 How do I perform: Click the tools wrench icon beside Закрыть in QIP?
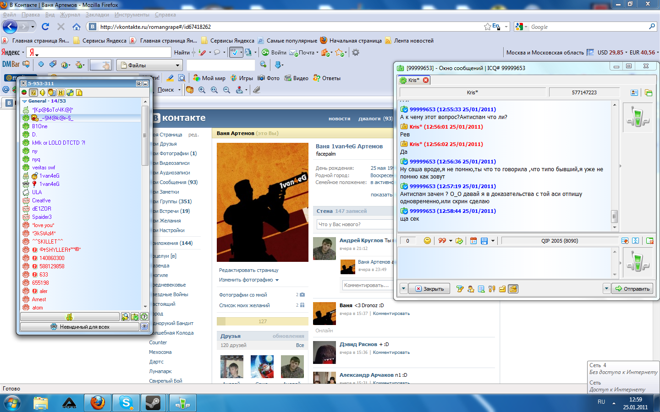(x=492, y=289)
